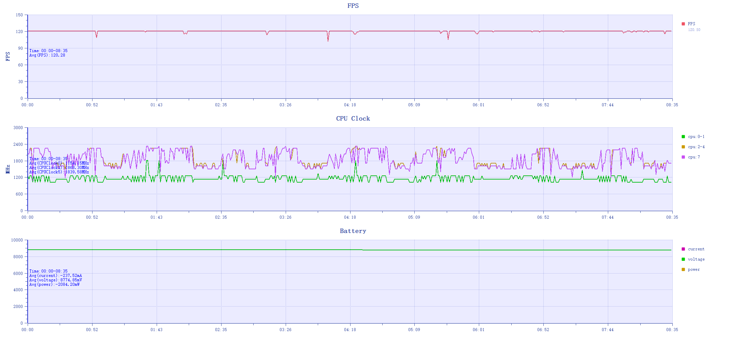Toggle the FPS legend label
Image resolution: width=742 pixels, height=342 pixels.
pyautogui.click(x=691, y=24)
